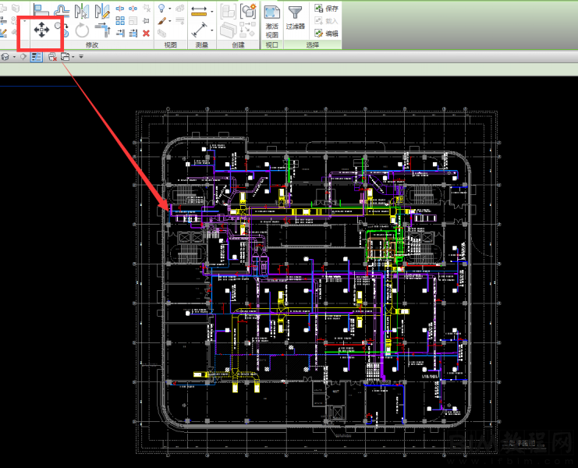Viewport: 578px width, 468px height.
Task: Expand the Switch Windows dropdown arrow
Action: click(73, 57)
